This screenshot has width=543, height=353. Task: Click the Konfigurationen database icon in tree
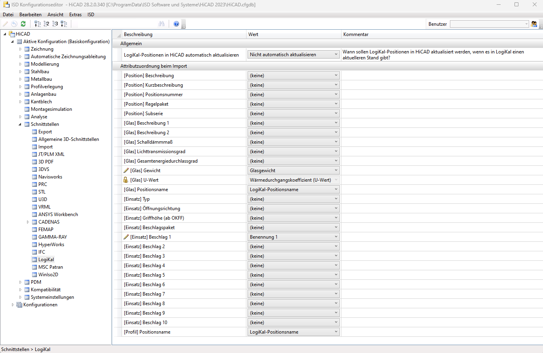(19, 305)
